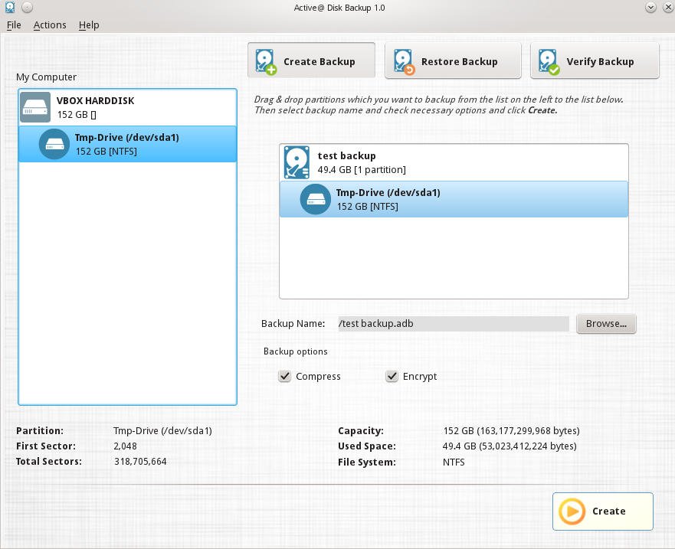
Task: Click the Verify Backup green-check disk icon
Action: [x=547, y=60]
